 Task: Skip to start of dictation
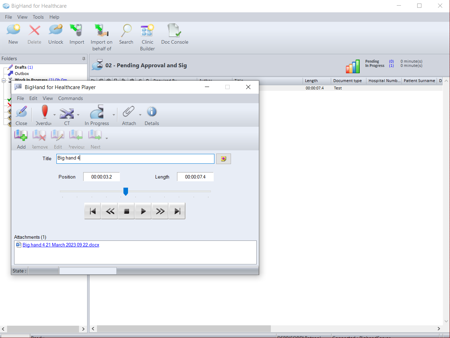tap(93, 211)
